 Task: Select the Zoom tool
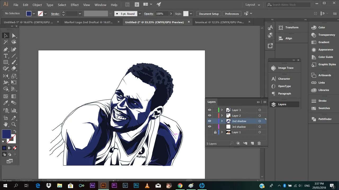click(x=14, y=124)
